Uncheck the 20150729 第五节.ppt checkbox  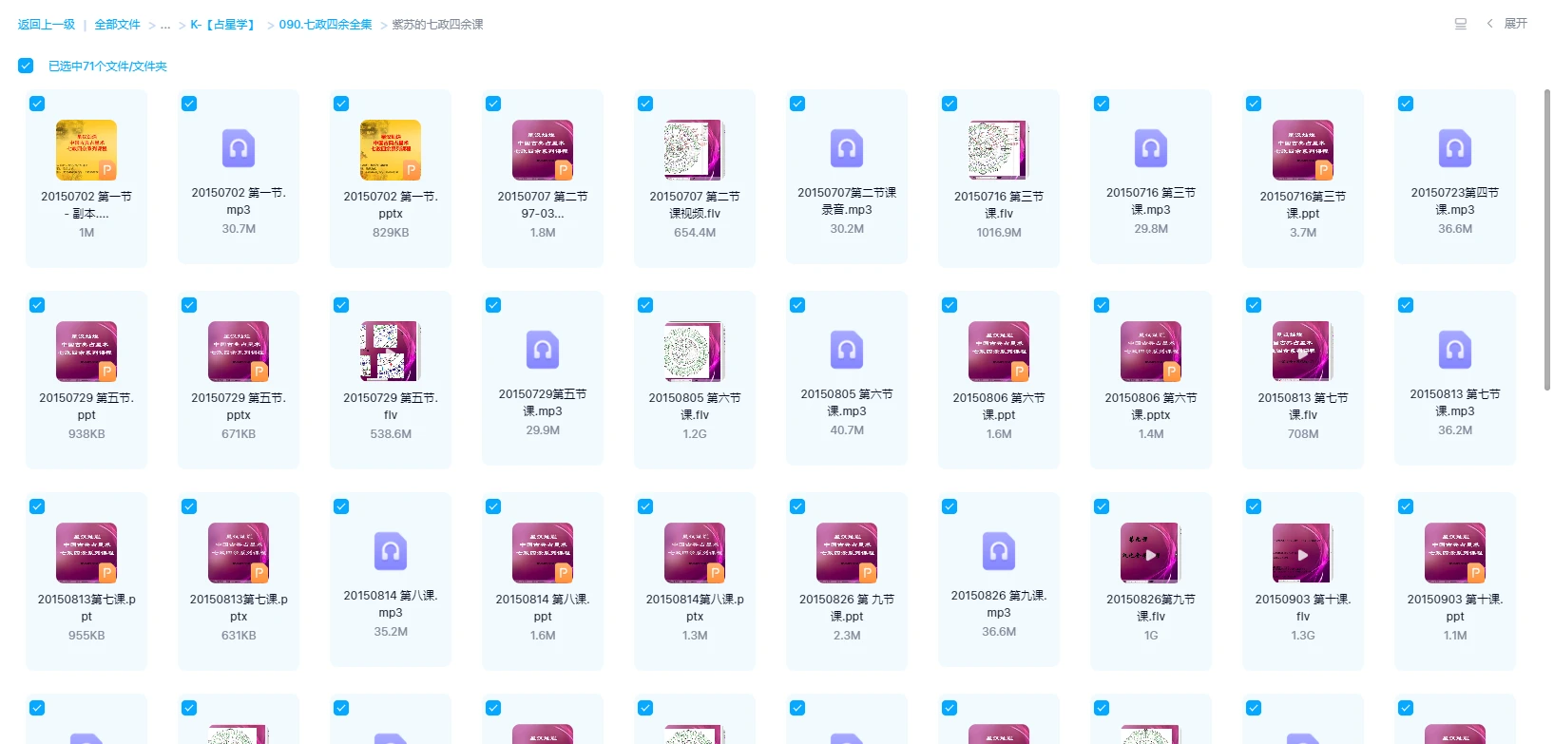tap(37, 305)
